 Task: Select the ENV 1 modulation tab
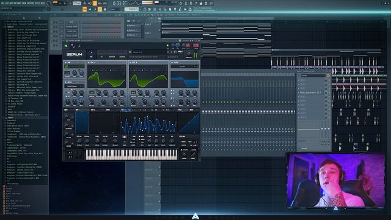click(x=78, y=110)
